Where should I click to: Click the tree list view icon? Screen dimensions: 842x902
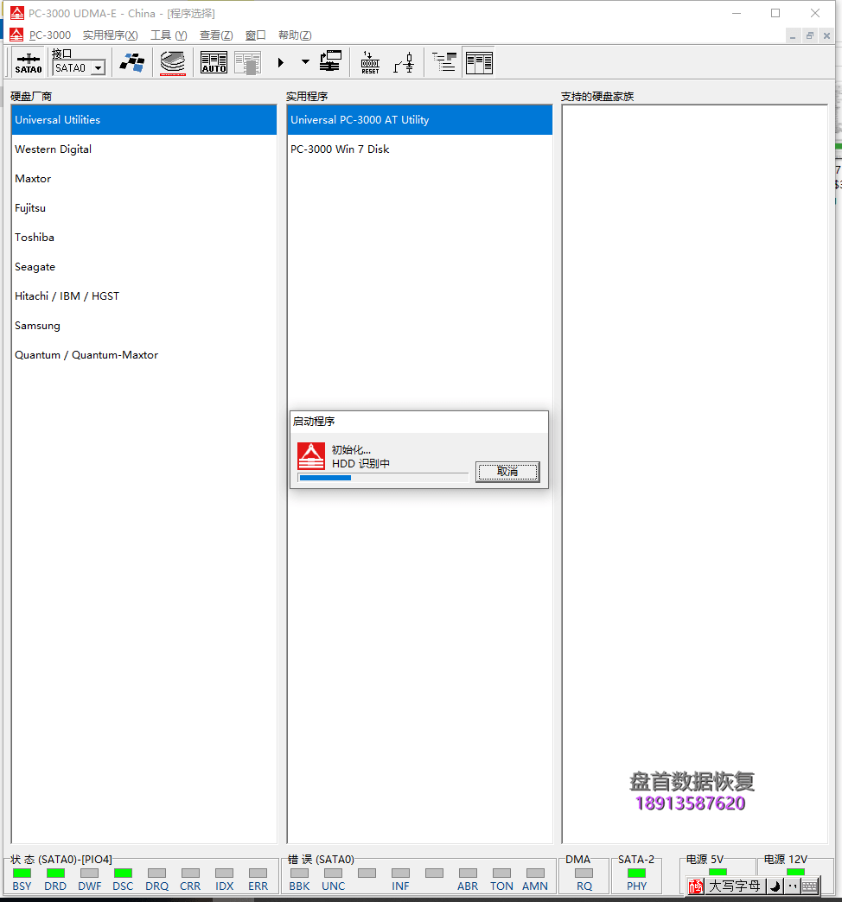443,62
